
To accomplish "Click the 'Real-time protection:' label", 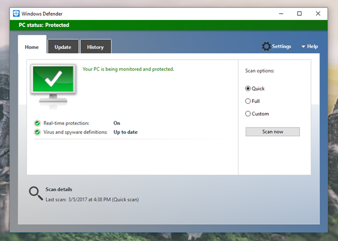I will click(66, 123).
